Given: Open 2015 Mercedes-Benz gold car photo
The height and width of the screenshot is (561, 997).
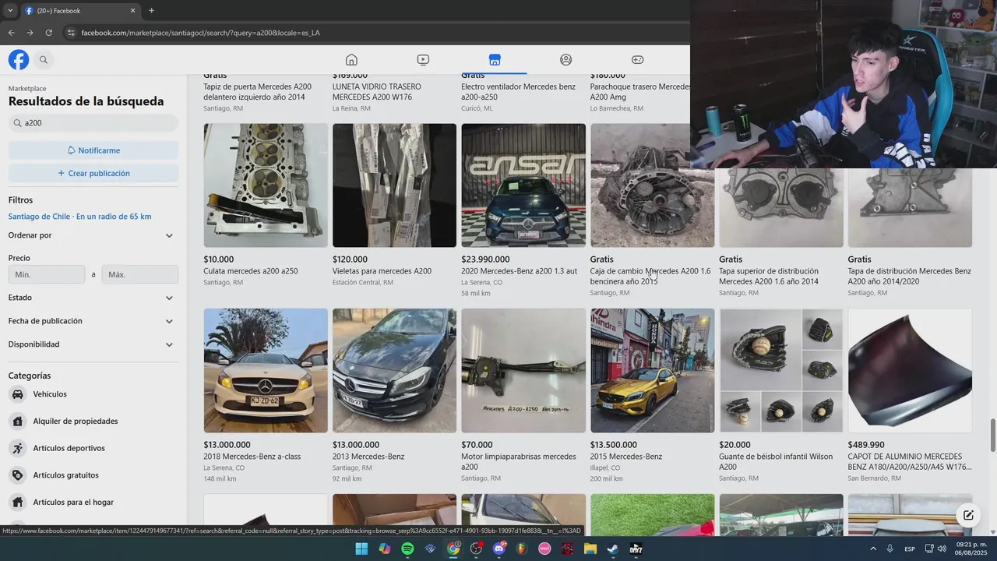Looking at the screenshot, I should pyautogui.click(x=653, y=371).
